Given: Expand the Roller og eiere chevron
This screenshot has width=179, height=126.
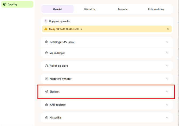Looking at the screenshot, I should [167, 66].
